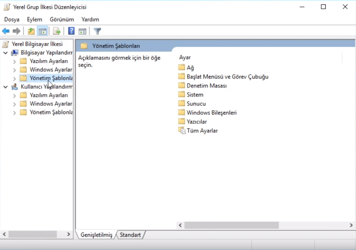Select the Tüm Ayarlar entry text
This screenshot has width=356, height=250.
(202, 131)
